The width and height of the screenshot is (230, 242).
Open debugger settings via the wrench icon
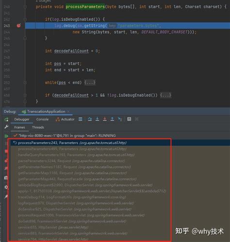coord(6,127)
